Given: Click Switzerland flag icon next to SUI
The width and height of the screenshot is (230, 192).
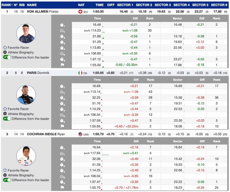Looking at the screenshot, I should click(81, 12).
